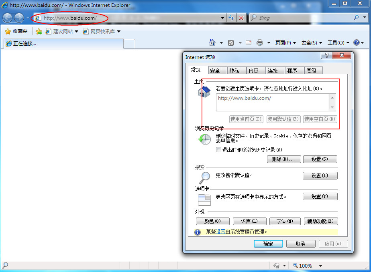Image resolution: width=371 pixels, height=272 pixels.
Task: Open the recent pages dropdown beside Forward
Action: coord(28,18)
